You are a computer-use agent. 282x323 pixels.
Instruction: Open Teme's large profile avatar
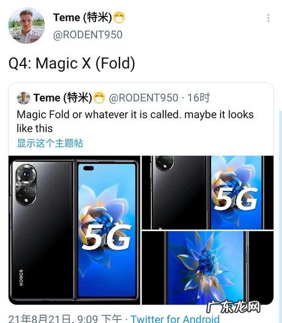(27, 25)
